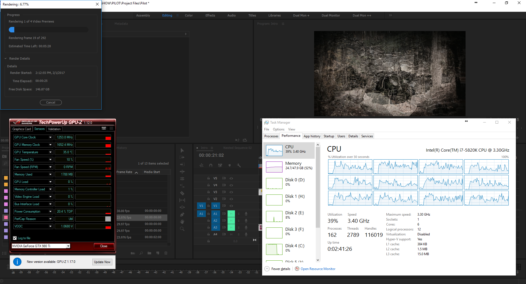Click the Linked Selection icon in timeline
The image size is (526, 284).
click(220, 165)
